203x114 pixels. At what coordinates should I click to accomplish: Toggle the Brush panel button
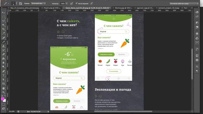[21, 3]
